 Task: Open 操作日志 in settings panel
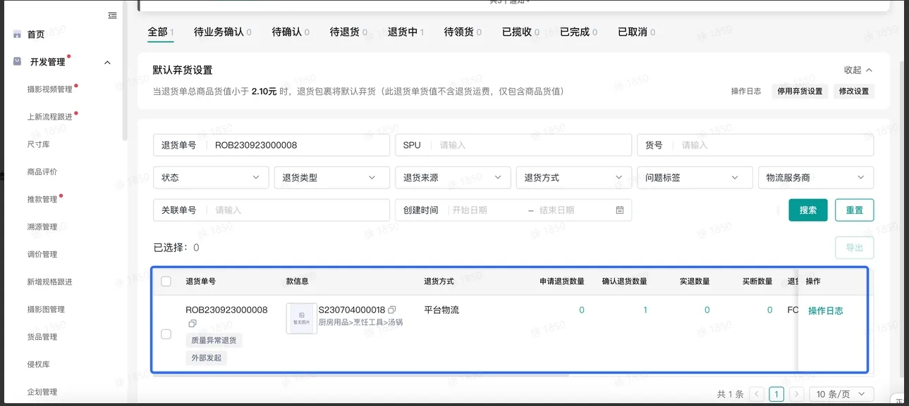746,91
